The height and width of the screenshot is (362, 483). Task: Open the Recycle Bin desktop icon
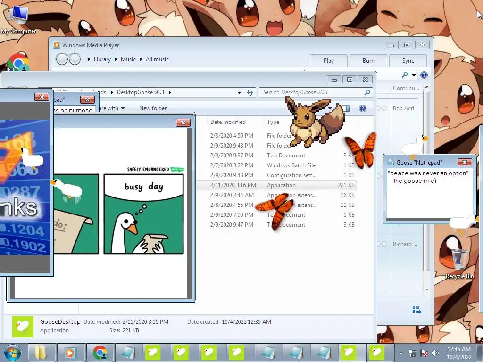459,264
